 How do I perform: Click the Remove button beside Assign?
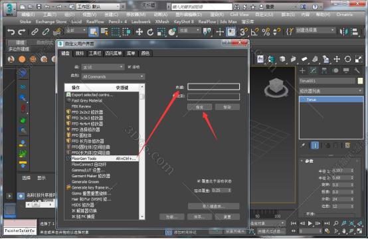[227, 107]
